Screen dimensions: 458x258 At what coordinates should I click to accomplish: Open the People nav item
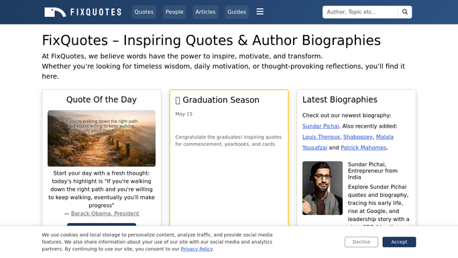point(174,12)
